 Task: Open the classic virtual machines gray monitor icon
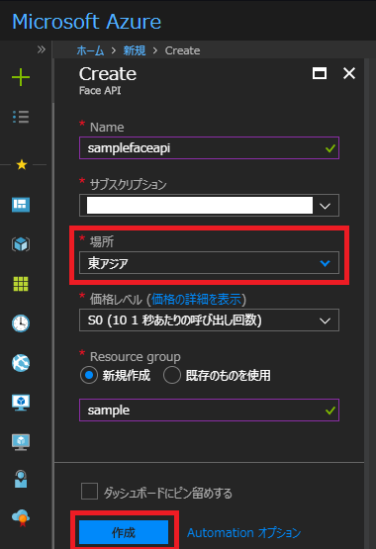click(21, 442)
